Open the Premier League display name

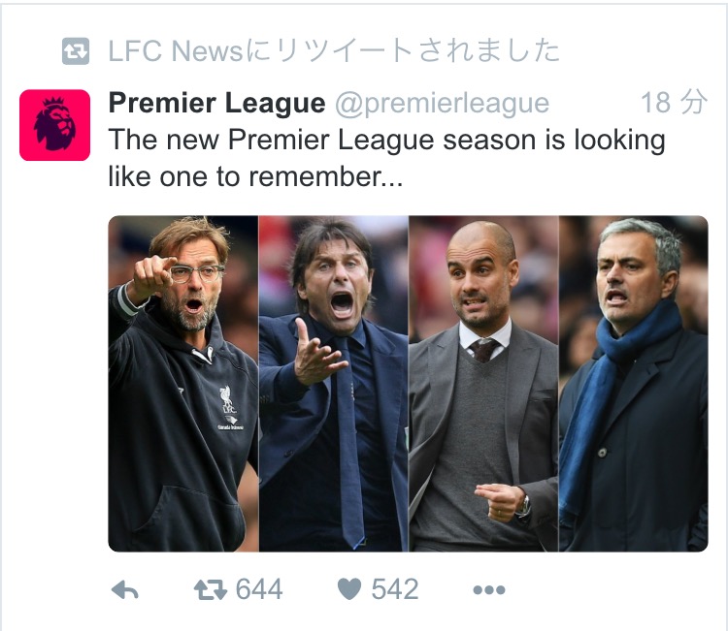(216, 104)
